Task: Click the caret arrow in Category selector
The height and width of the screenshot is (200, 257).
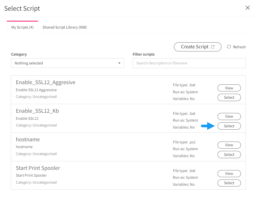Action: (119, 63)
